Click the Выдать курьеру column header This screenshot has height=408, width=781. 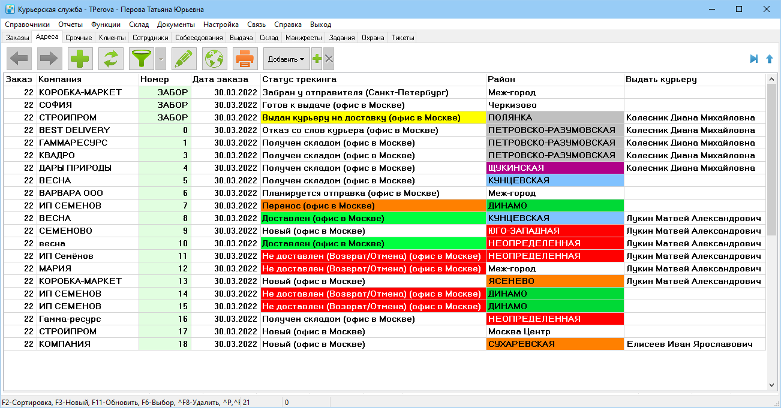[x=695, y=79]
